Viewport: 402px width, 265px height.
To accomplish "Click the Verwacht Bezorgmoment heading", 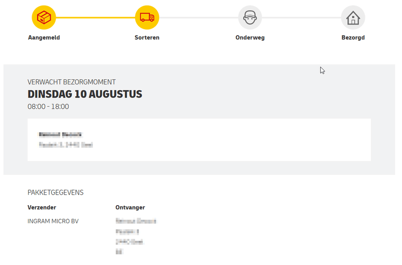I will 71,82.
